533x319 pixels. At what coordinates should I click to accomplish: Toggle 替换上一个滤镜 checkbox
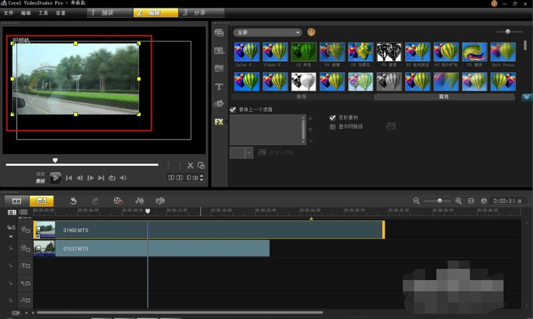click(x=233, y=110)
